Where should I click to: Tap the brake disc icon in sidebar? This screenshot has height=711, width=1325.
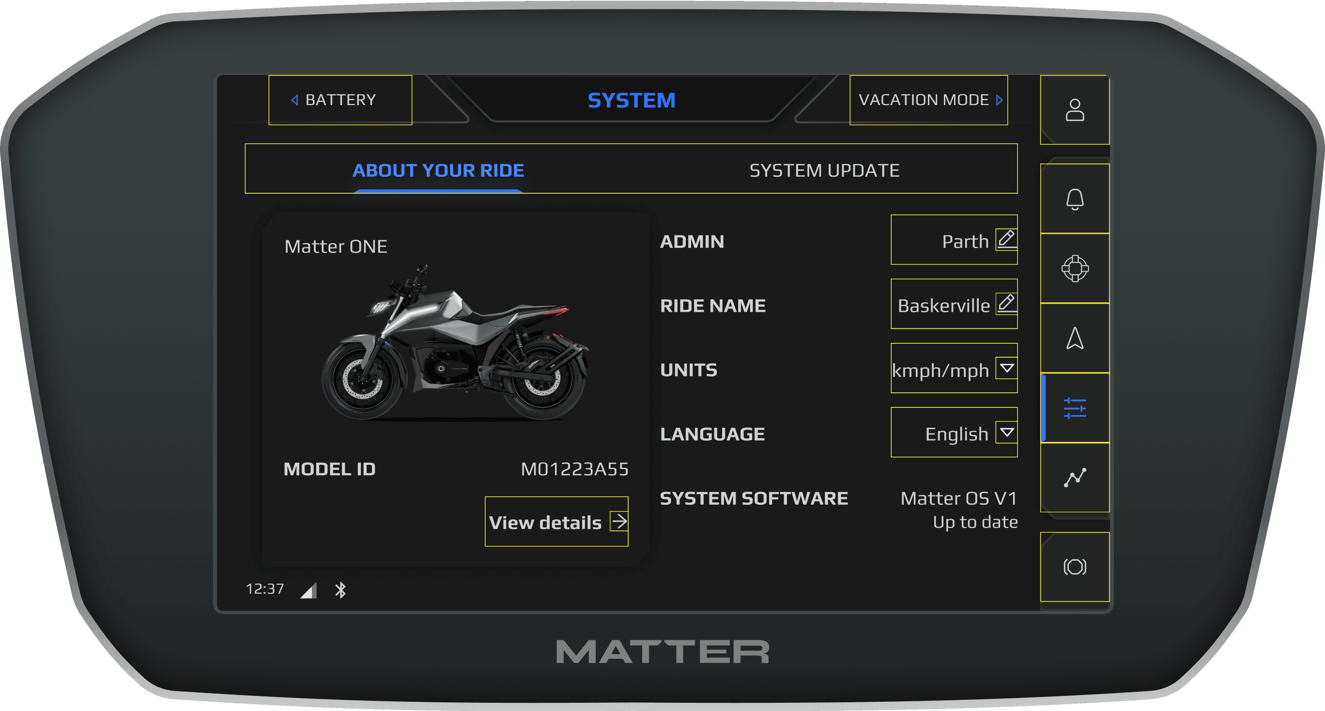coord(1075,567)
